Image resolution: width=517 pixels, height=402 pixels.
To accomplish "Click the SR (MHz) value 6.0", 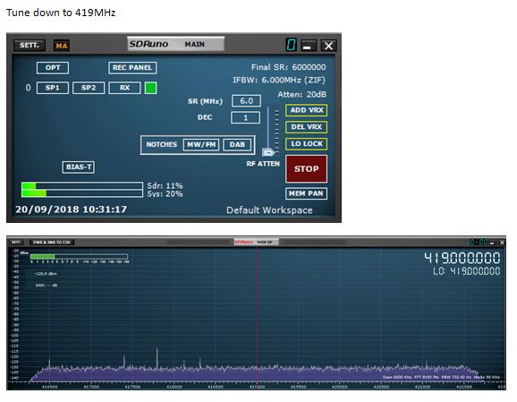I will [x=246, y=100].
